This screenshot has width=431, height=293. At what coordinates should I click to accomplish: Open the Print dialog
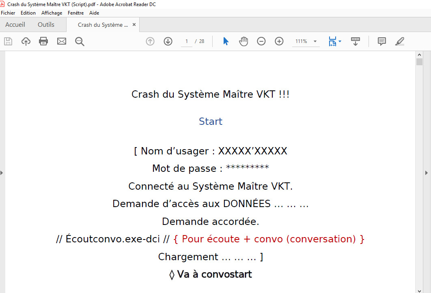(43, 41)
